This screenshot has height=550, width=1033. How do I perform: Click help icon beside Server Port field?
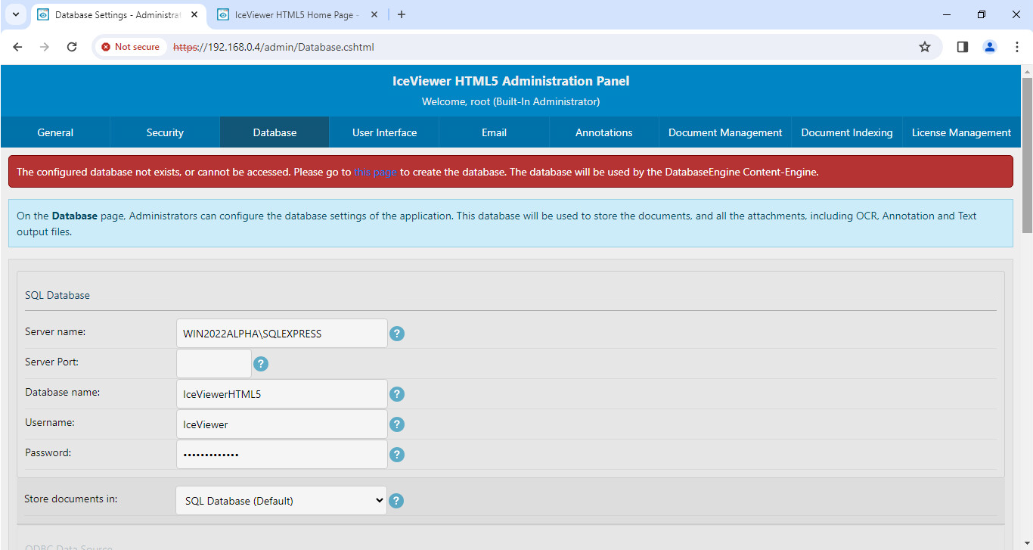(261, 364)
